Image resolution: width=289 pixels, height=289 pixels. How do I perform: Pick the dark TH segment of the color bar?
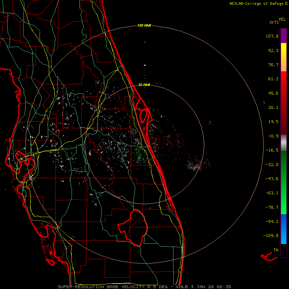(x=284, y=250)
